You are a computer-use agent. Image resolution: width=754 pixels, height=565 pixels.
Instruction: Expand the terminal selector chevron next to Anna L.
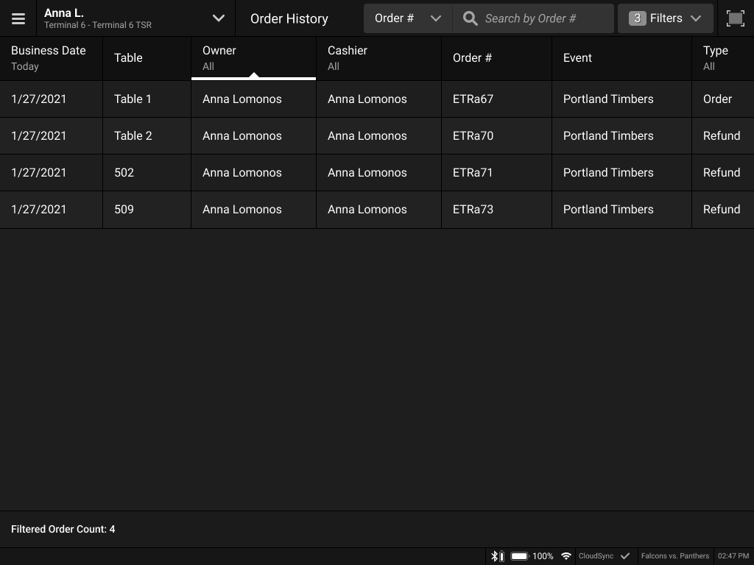point(218,18)
